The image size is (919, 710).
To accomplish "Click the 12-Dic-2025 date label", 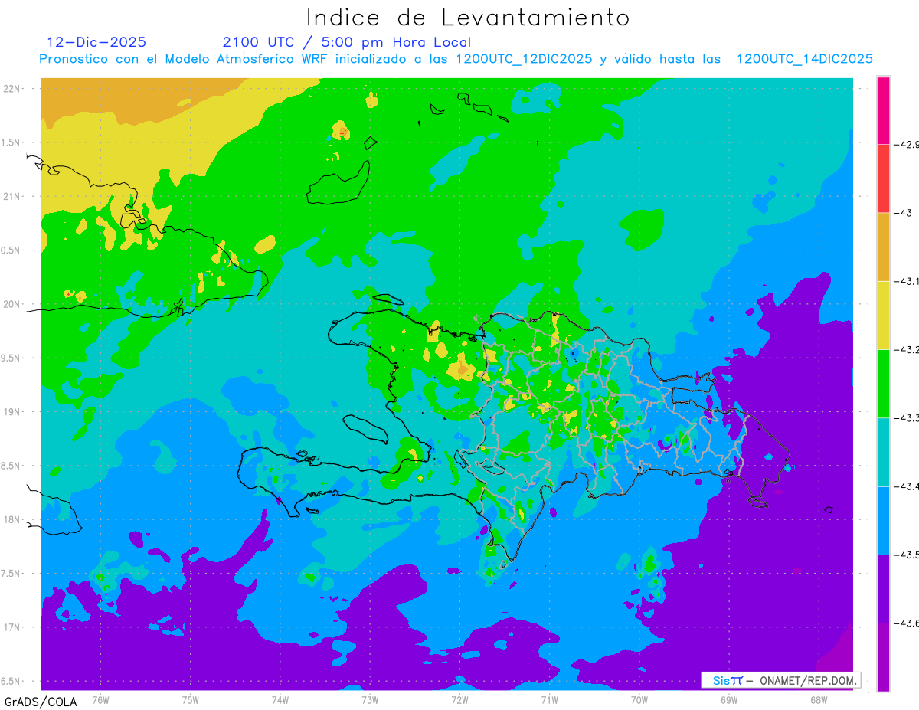I will point(96,42).
